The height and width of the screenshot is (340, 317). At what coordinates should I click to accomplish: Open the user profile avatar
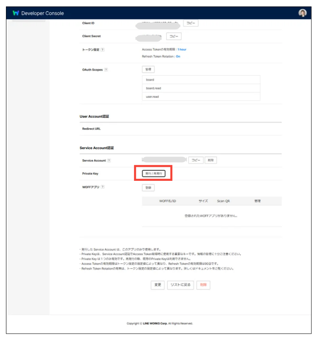[x=302, y=13]
